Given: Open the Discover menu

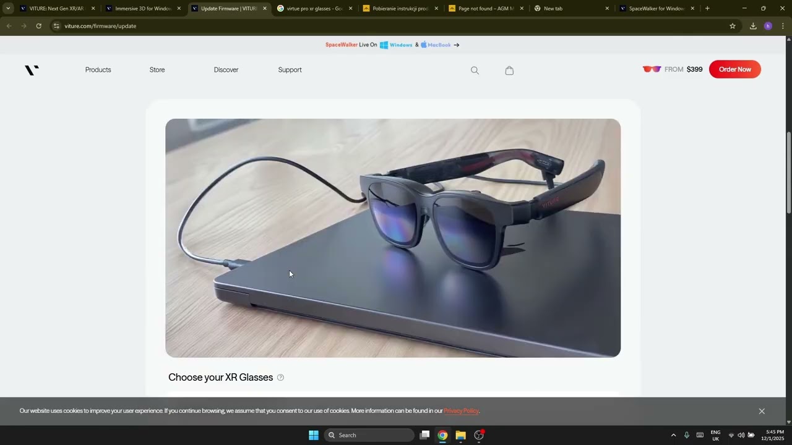Looking at the screenshot, I should [226, 70].
